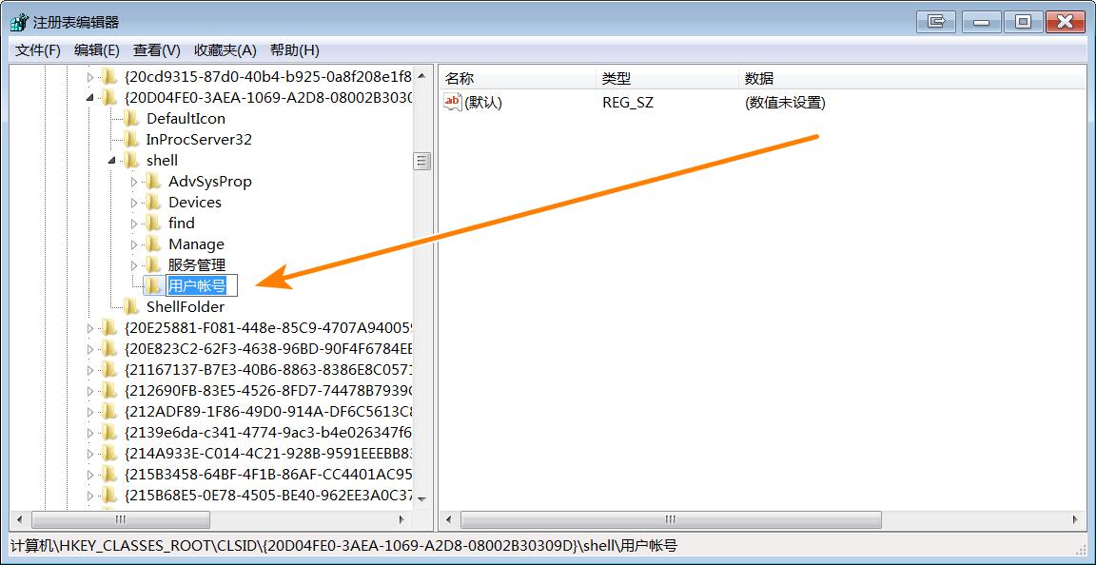Click the AdvSysProp key folder icon
The height and width of the screenshot is (565, 1096).
(154, 181)
